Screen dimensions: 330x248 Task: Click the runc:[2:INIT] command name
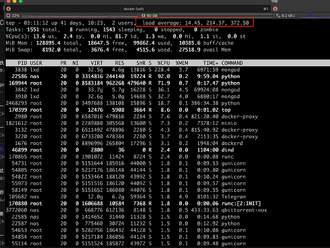pyautogui.click(x=241, y=204)
